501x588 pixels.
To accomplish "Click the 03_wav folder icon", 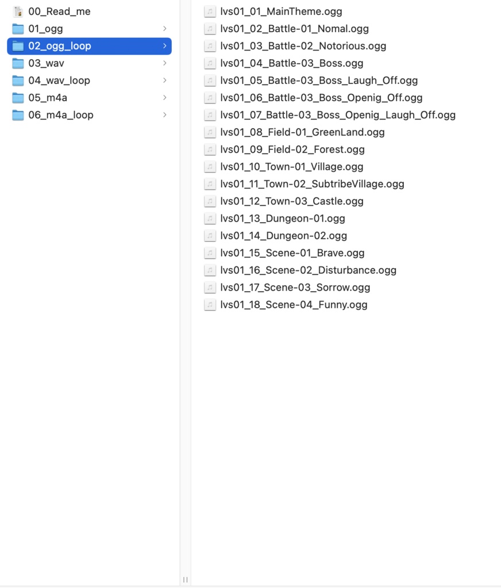I will (x=18, y=63).
